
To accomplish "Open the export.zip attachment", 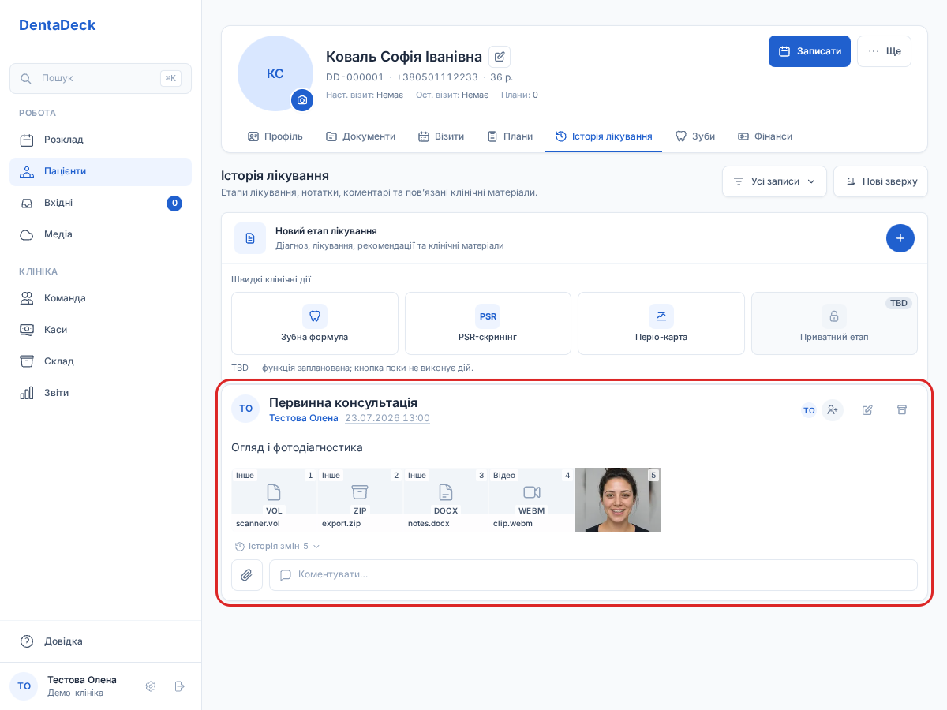I will pos(360,500).
